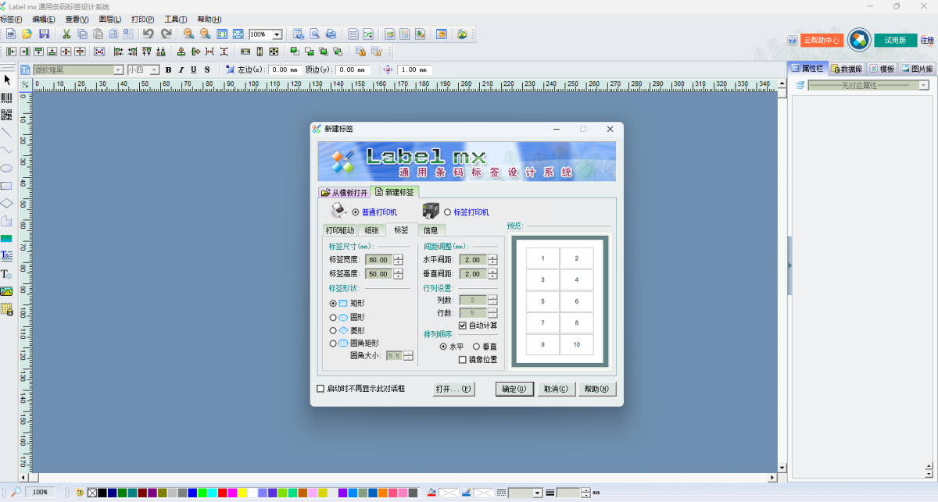Viewport: 938px width, 502px height.
Task: Pick the red color swatch in palette
Action: click(223, 493)
